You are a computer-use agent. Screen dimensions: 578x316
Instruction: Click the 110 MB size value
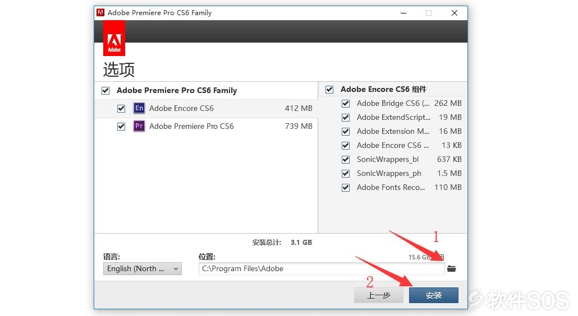448,187
